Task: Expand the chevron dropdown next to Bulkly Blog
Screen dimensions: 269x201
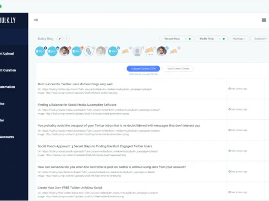Action: click(x=66, y=39)
